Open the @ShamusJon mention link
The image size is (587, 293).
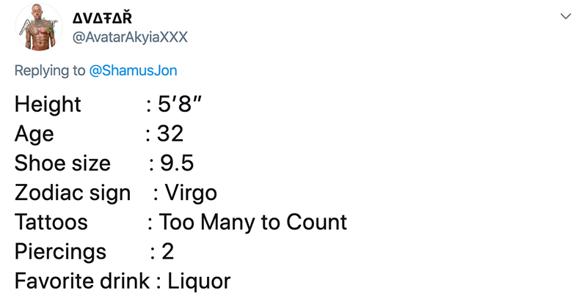tap(133, 71)
